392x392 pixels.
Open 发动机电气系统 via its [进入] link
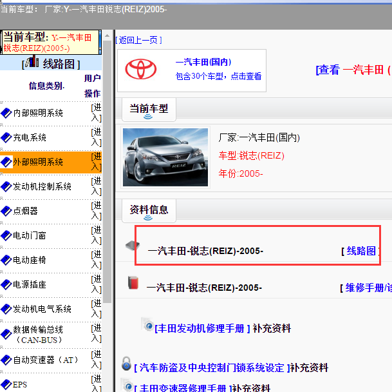pos(97,309)
